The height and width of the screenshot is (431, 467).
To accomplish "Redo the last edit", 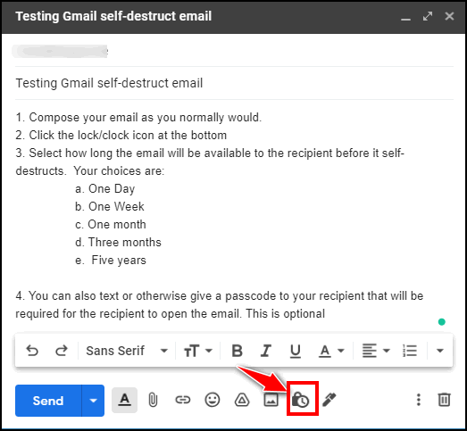I will pos(62,351).
